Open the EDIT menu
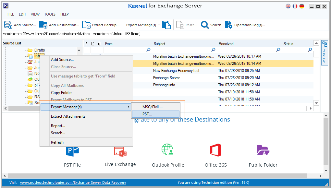 coord(22,14)
